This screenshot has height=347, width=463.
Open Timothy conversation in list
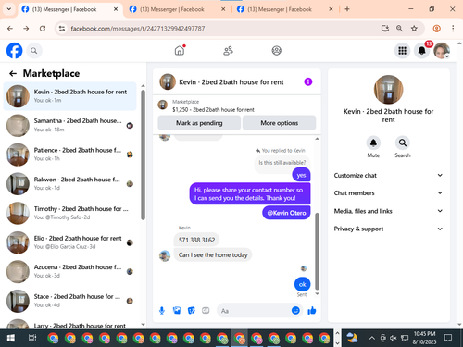click(x=70, y=213)
